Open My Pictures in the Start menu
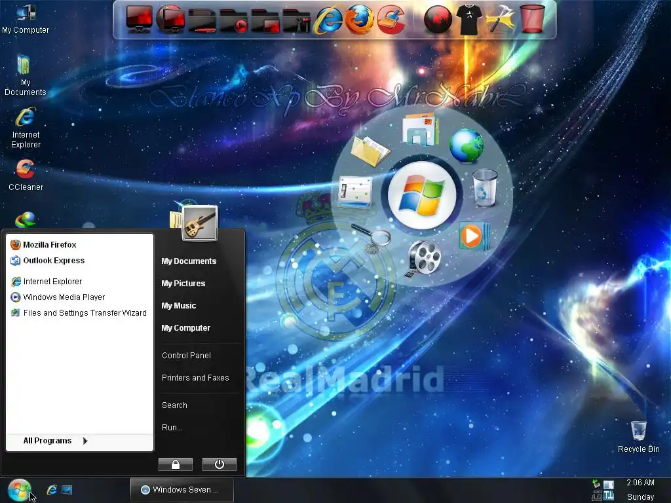671x503 pixels. pos(183,284)
